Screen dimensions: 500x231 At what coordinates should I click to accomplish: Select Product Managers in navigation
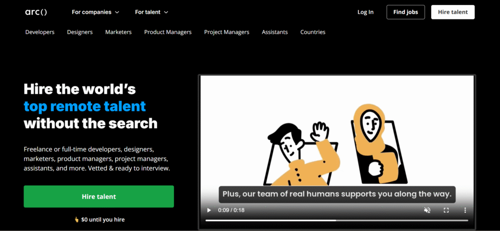point(168,32)
